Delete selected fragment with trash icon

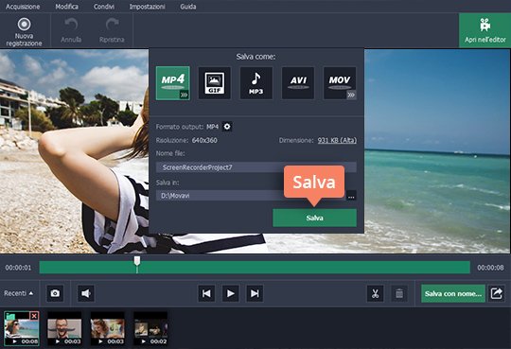click(399, 293)
